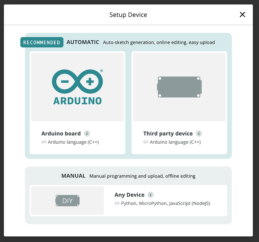Click the AUTOMATIC section heading
The width and height of the screenshot is (259, 242).
pyautogui.click(x=83, y=42)
